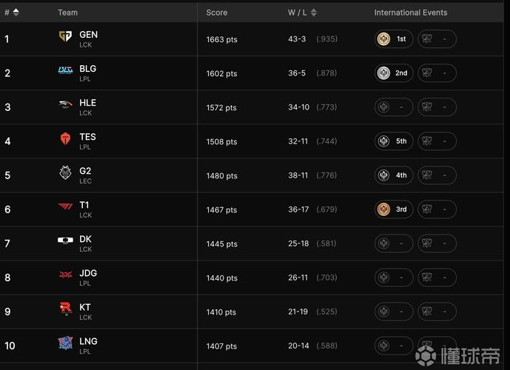Viewport: 510px width, 370px height.
Task: Click the Score column header
Action: [x=217, y=13]
